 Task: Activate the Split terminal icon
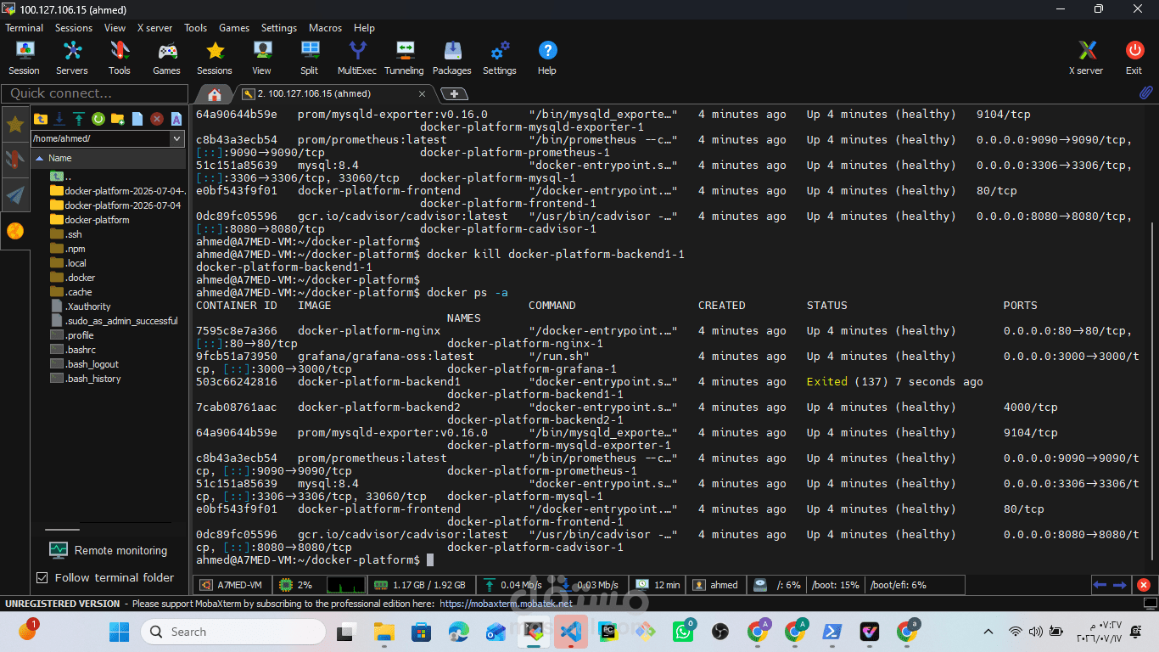[310, 58]
